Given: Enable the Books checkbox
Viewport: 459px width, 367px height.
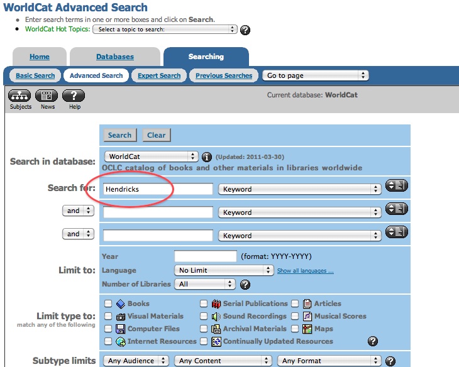Looking at the screenshot, I should tap(108, 304).
